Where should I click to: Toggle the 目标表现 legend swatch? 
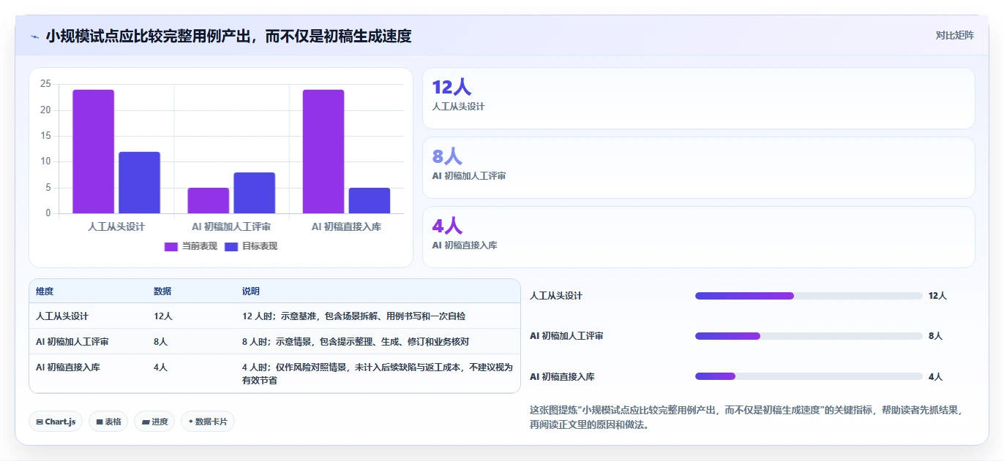(231, 246)
